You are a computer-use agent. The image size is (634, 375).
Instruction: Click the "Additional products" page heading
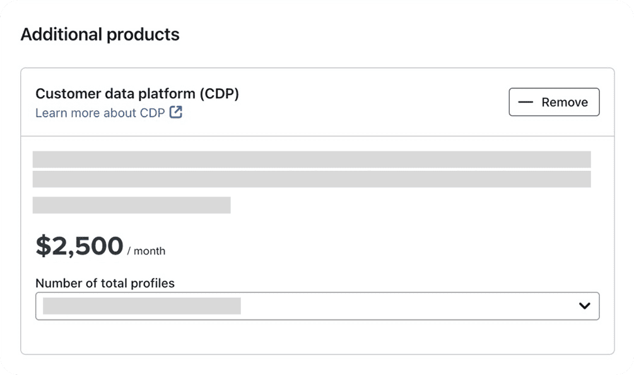click(100, 34)
